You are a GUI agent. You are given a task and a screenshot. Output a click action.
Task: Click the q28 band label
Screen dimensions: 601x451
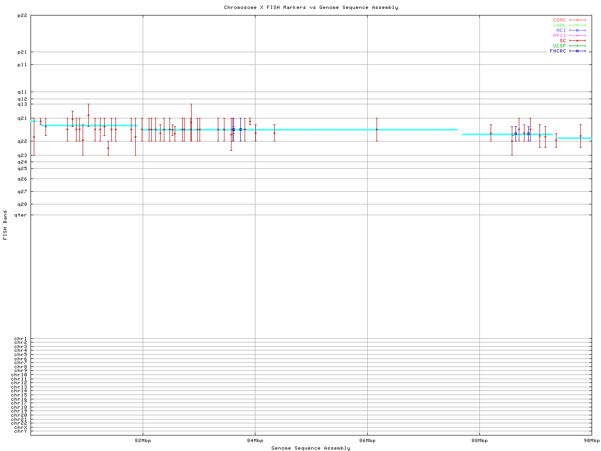(x=22, y=204)
